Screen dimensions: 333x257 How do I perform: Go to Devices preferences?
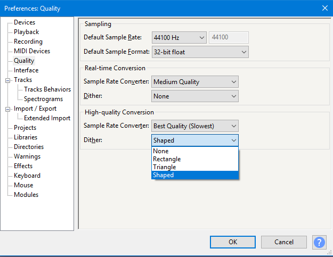coord(25,22)
